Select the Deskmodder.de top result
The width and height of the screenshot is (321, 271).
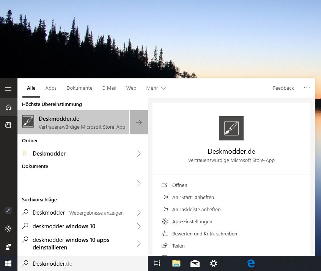pyautogui.click(x=74, y=122)
